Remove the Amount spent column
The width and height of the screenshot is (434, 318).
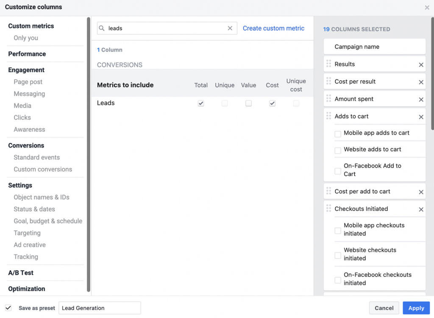click(x=421, y=100)
